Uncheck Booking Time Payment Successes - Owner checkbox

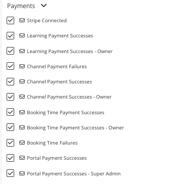[10, 127]
